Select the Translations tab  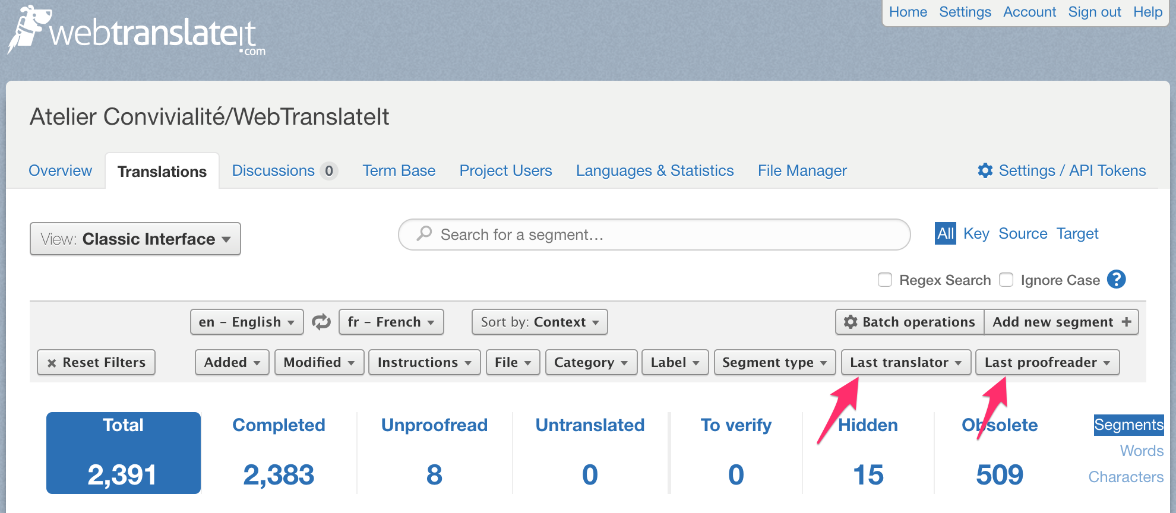pos(162,171)
